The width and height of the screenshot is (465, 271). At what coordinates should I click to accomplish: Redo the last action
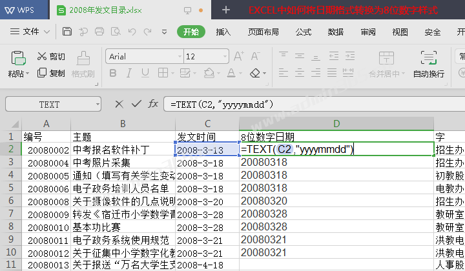tap(147, 32)
